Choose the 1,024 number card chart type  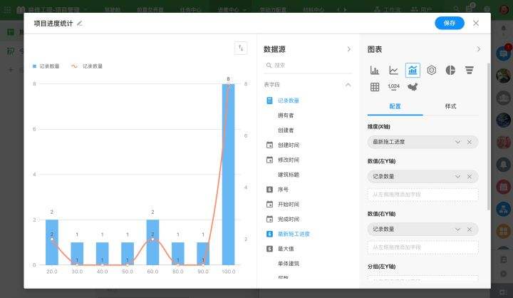(393, 87)
